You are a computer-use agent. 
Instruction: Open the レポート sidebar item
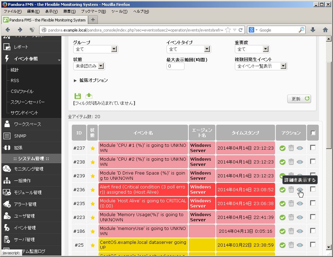click(32, 47)
